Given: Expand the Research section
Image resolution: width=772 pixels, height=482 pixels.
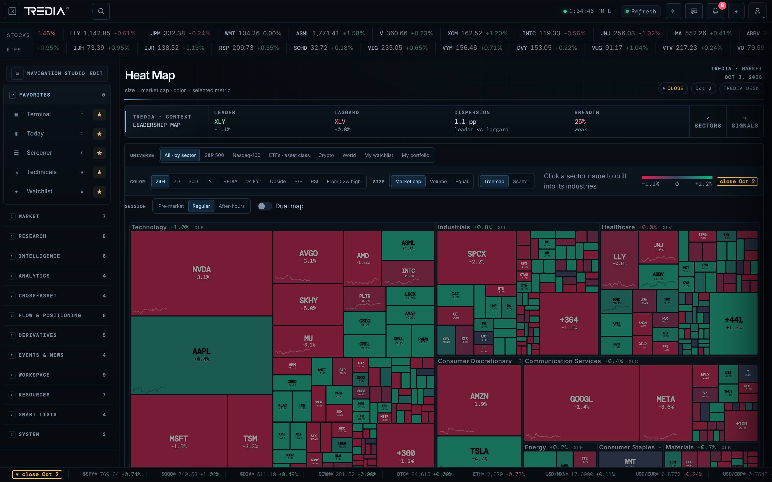Looking at the screenshot, I should coord(12,236).
